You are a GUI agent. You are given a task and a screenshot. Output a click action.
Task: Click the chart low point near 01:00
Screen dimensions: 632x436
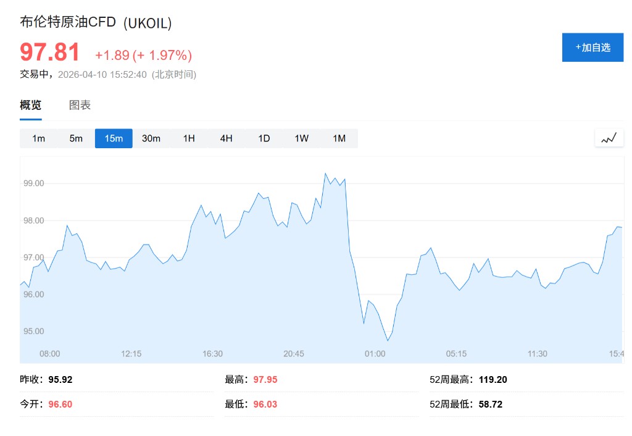388,340
